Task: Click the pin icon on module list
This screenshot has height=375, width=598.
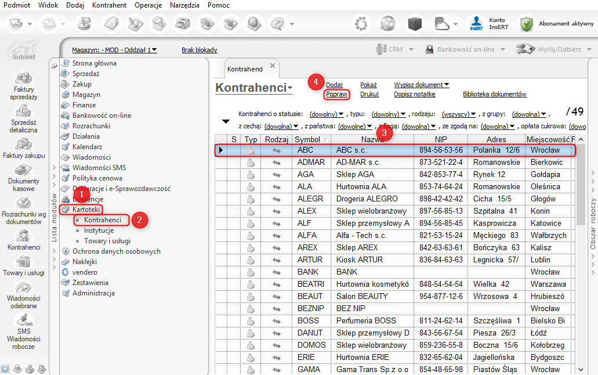Action: point(54,66)
